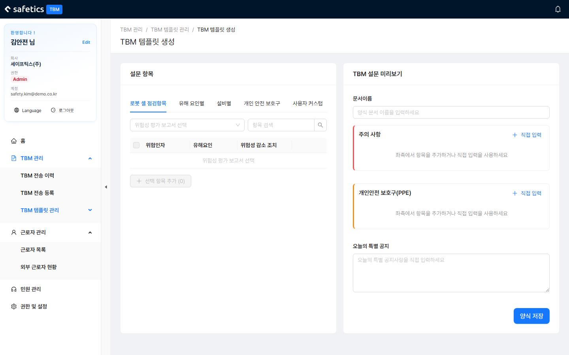The width and height of the screenshot is (569, 355).
Task: Click the 위험인자 column header
Action: (x=155, y=145)
